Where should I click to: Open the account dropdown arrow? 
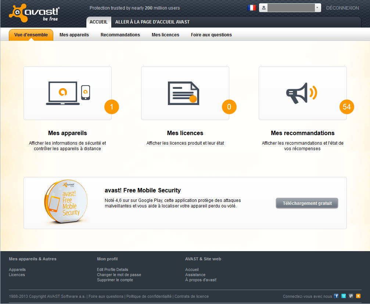point(317,8)
